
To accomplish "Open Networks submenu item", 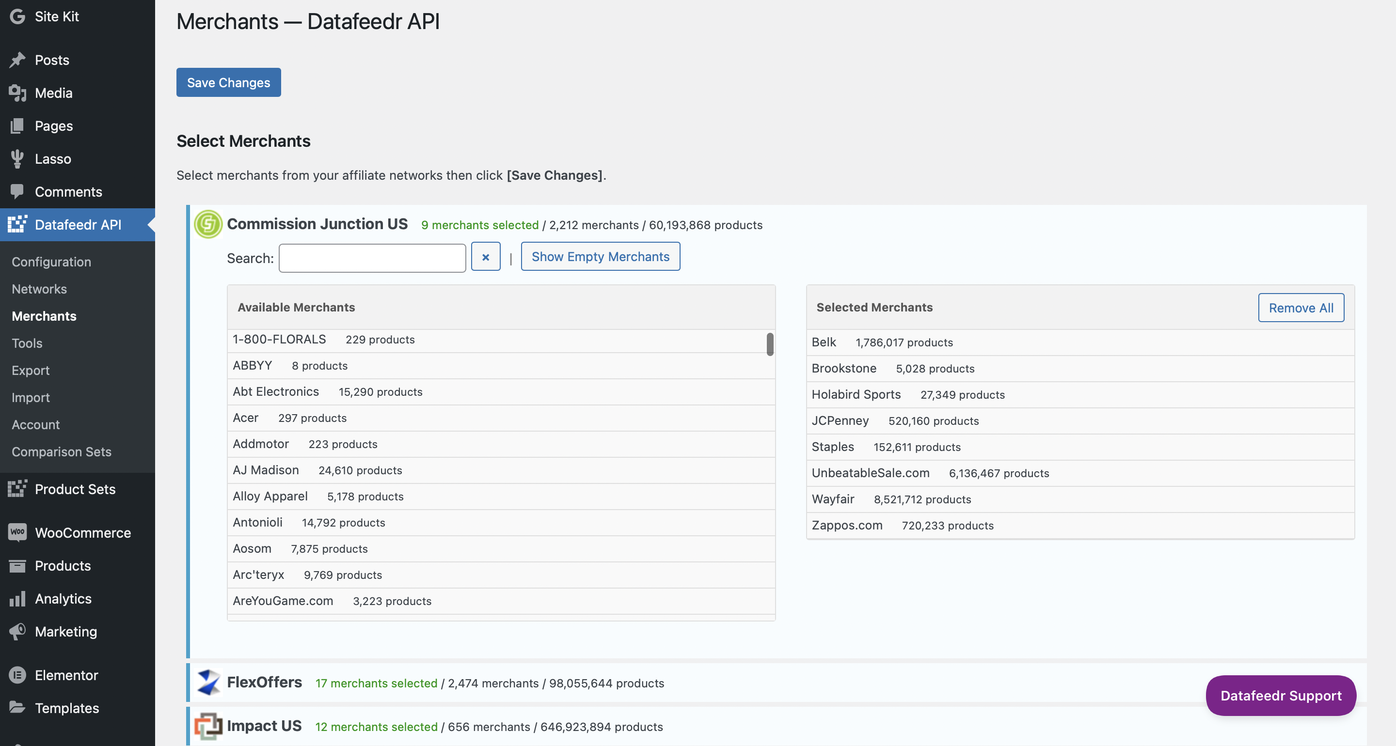I will coord(39,289).
